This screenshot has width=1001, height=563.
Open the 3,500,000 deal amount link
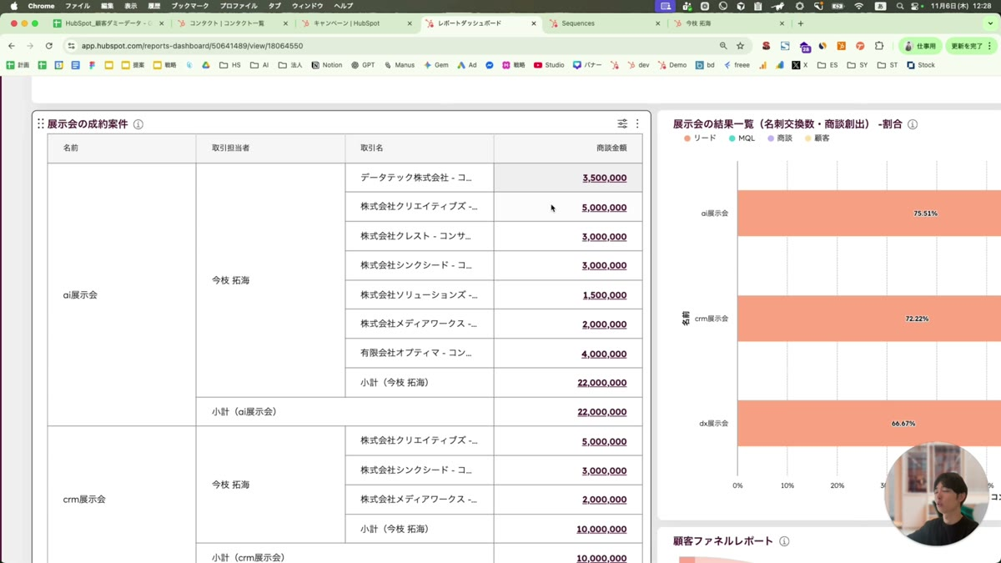click(x=604, y=178)
